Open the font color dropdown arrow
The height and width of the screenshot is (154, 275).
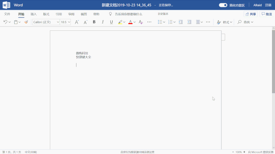coord(134,22)
